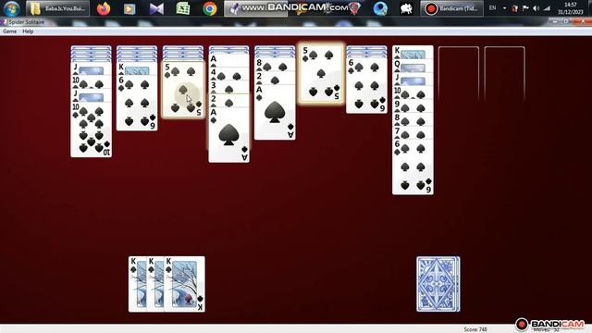Select the lower Jack in the first column

click(91, 95)
